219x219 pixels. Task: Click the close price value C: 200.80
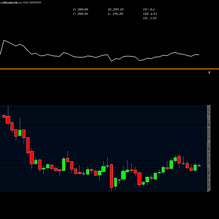coord(80,14)
